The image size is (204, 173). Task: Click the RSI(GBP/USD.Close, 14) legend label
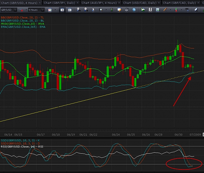click(x=22, y=147)
